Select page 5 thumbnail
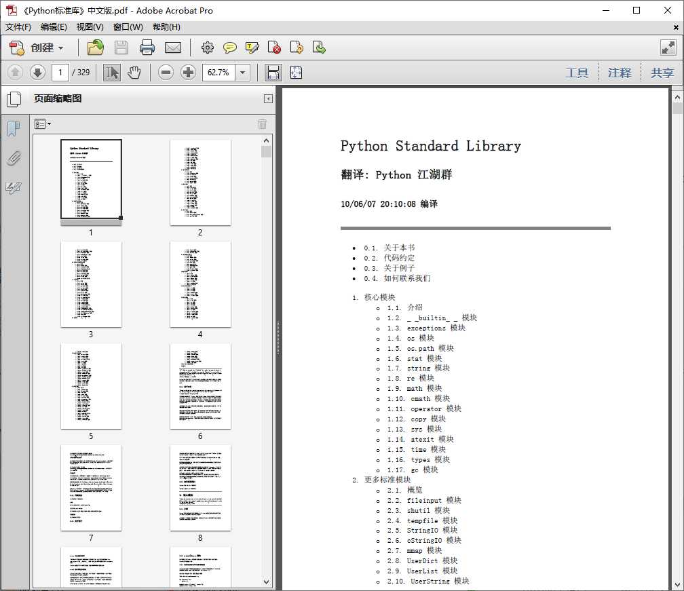 (91, 386)
